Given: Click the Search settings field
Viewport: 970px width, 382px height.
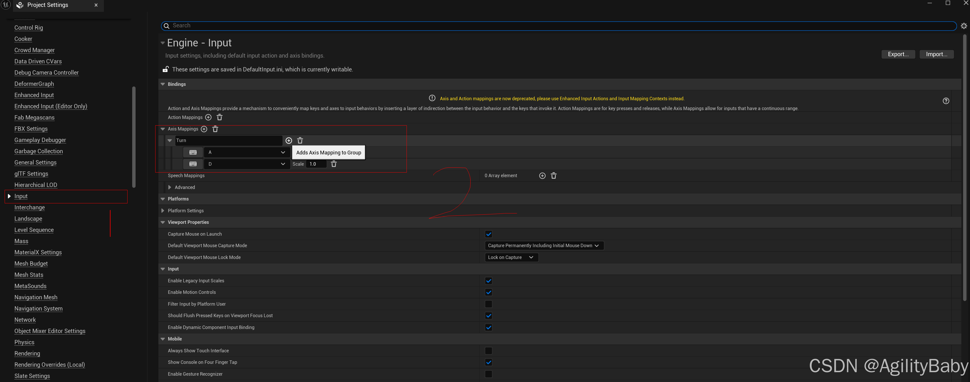Looking at the screenshot, I should [557, 26].
